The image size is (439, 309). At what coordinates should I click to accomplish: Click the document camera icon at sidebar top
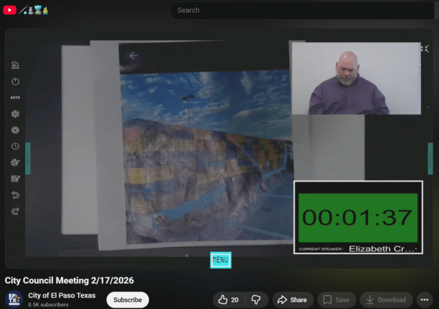click(x=15, y=65)
